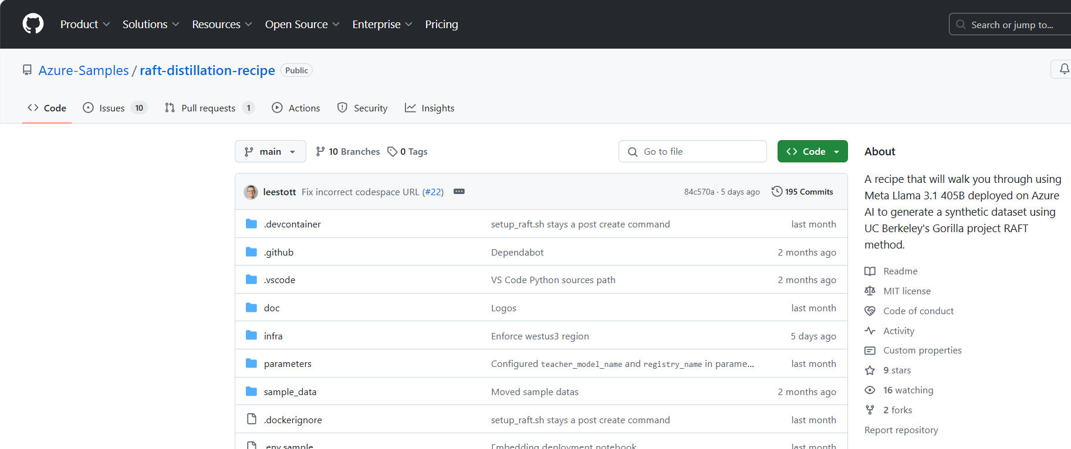Open the MIT license link
The image size is (1071, 449).
coord(907,291)
